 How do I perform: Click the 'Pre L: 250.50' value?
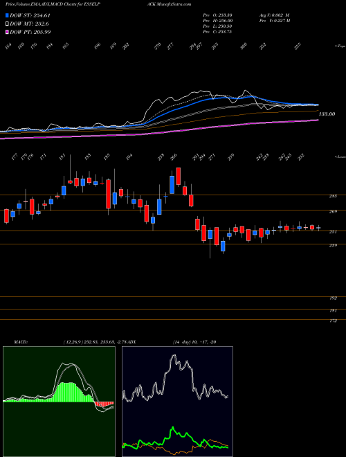point(217,26)
